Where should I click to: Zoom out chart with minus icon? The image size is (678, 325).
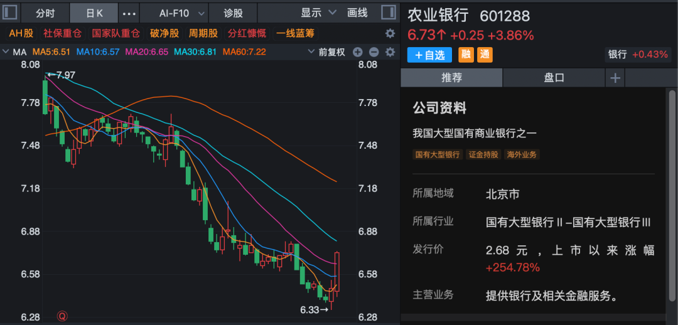374,52
